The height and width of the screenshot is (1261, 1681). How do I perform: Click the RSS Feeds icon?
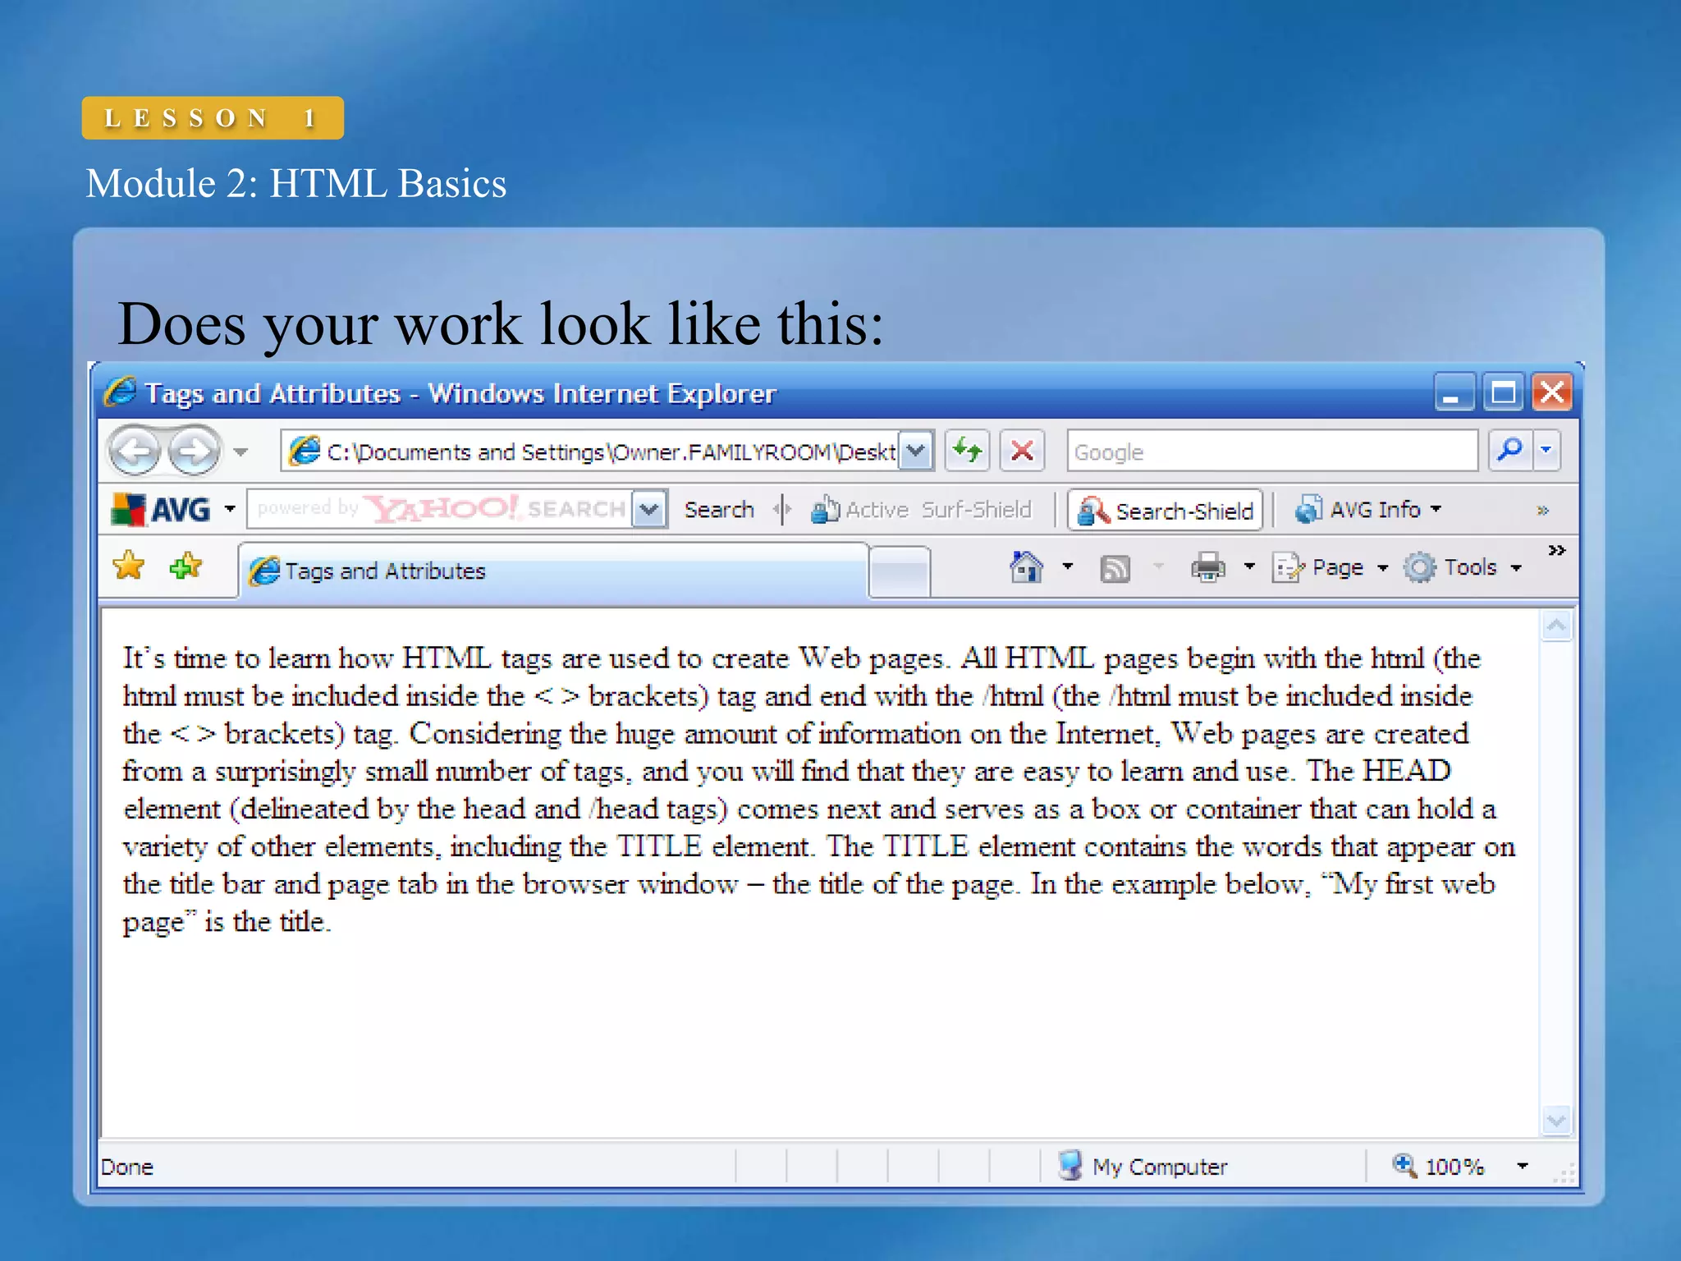pos(1115,568)
